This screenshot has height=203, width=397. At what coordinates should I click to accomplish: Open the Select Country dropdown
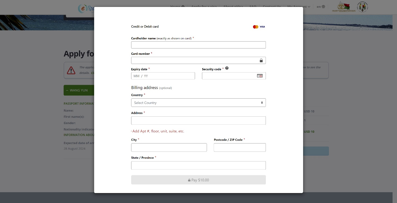click(x=198, y=103)
